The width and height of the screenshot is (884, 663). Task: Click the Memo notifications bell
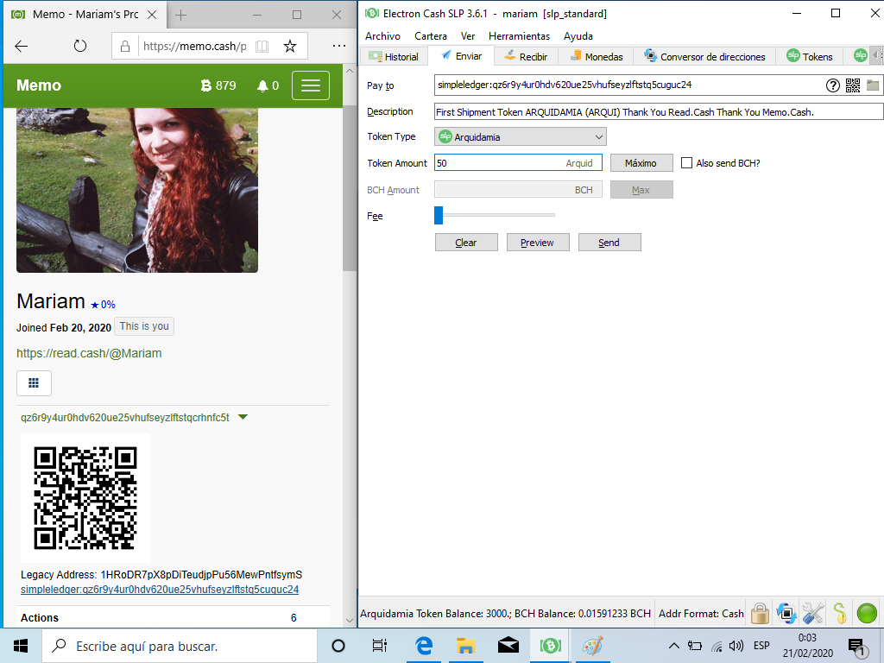[x=268, y=85]
